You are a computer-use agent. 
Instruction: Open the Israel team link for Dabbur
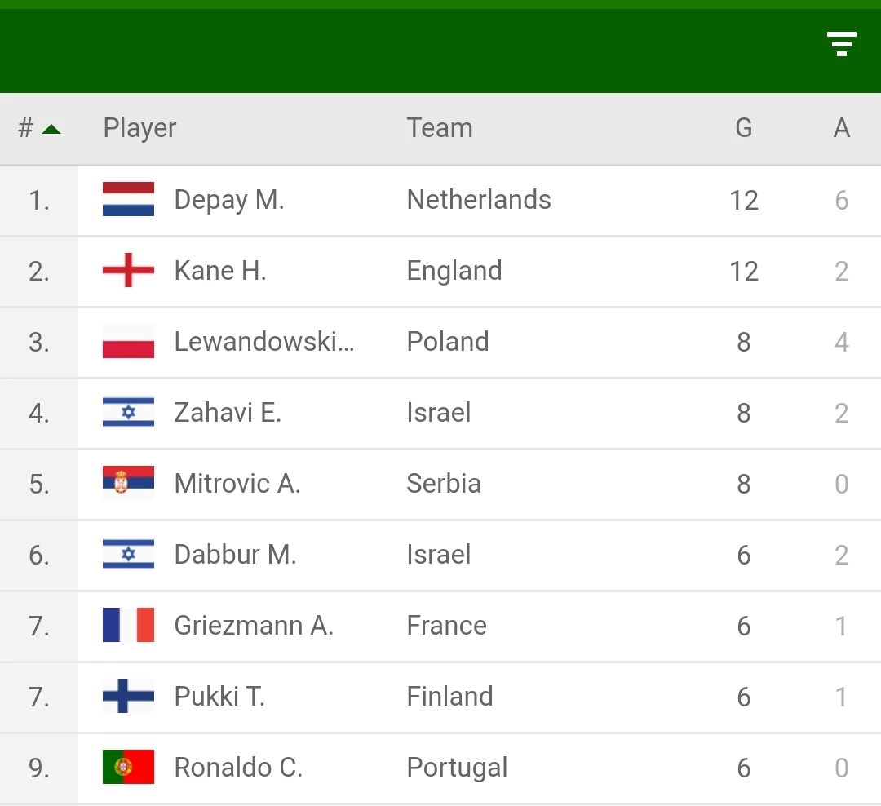click(x=439, y=554)
